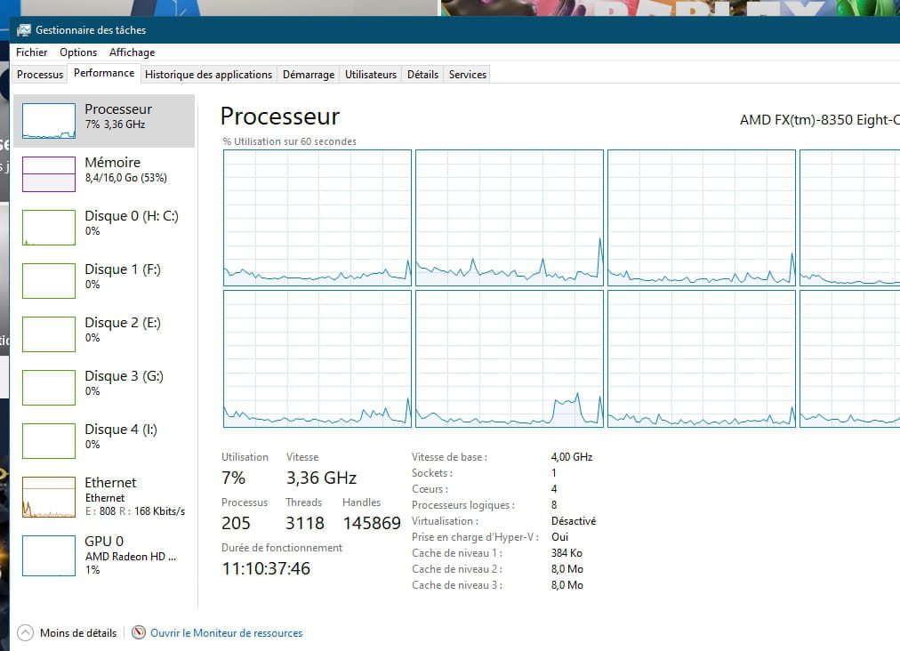Switch to the Processus tab
The width and height of the screenshot is (900, 651).
tap(40, 75)
